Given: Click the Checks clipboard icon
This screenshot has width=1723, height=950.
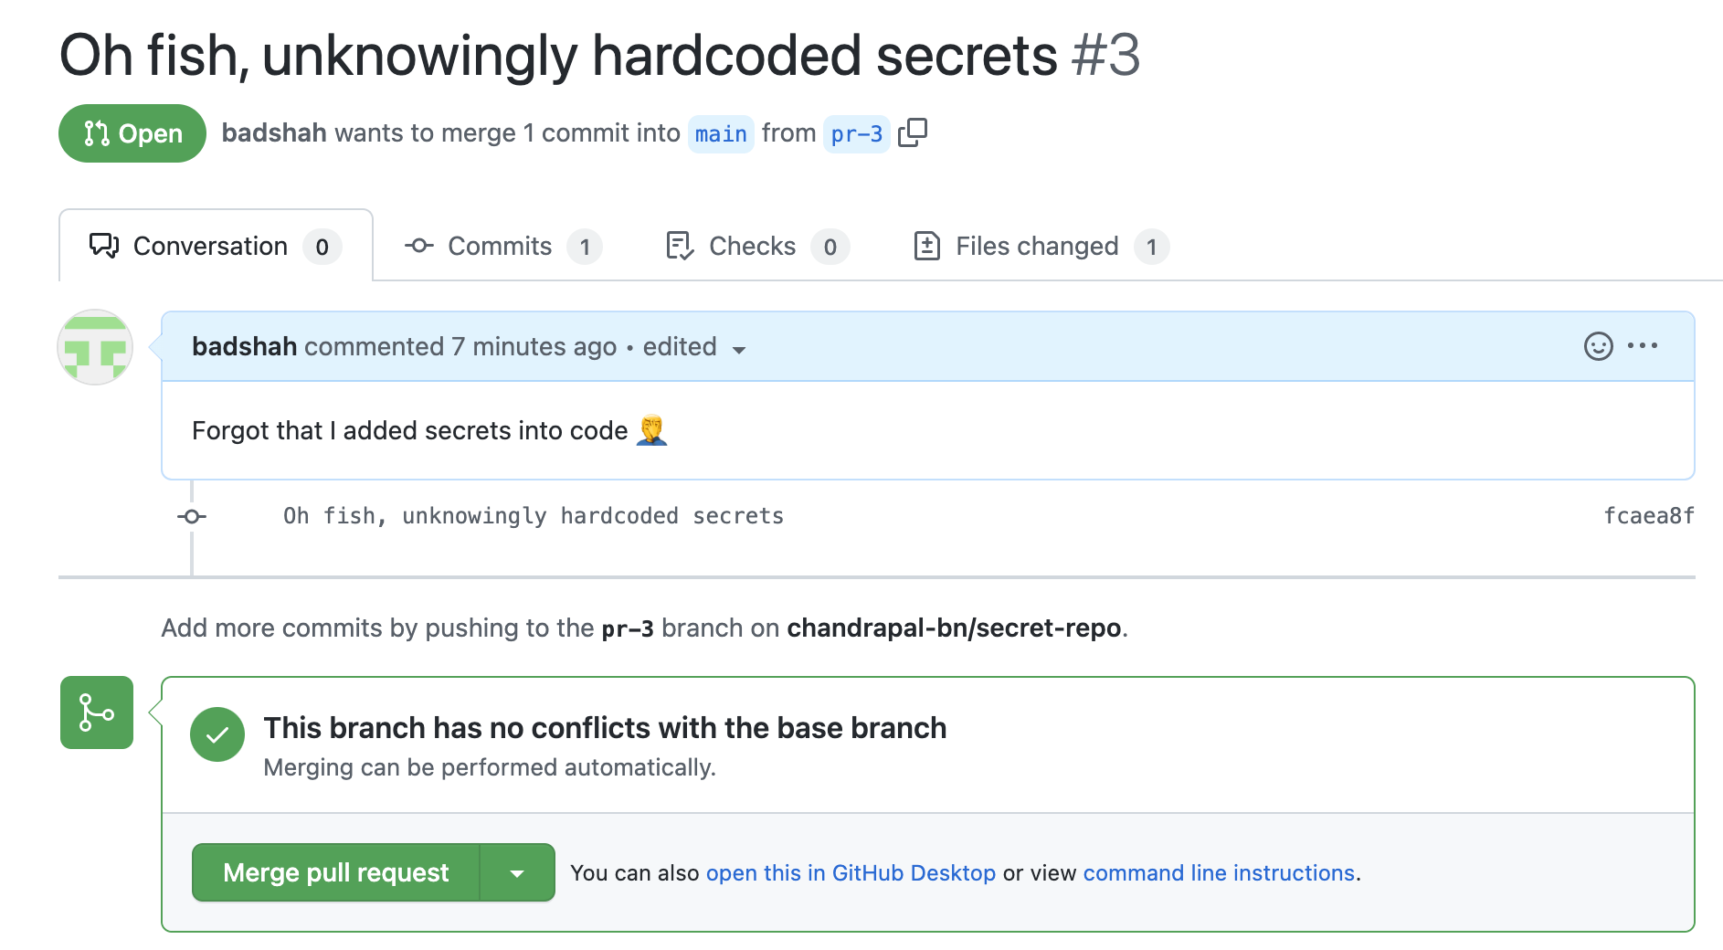Looking at the screenshot, I should tap(678, 245).
